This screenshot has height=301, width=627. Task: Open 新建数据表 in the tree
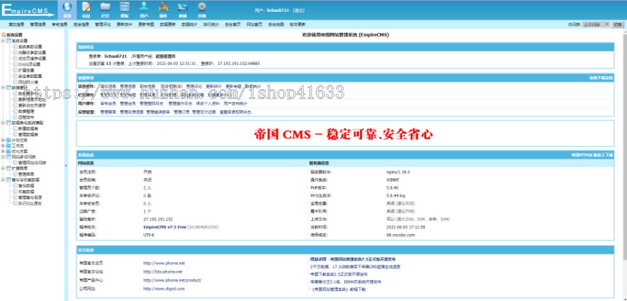pyautogui.click(x=29, y=129)
